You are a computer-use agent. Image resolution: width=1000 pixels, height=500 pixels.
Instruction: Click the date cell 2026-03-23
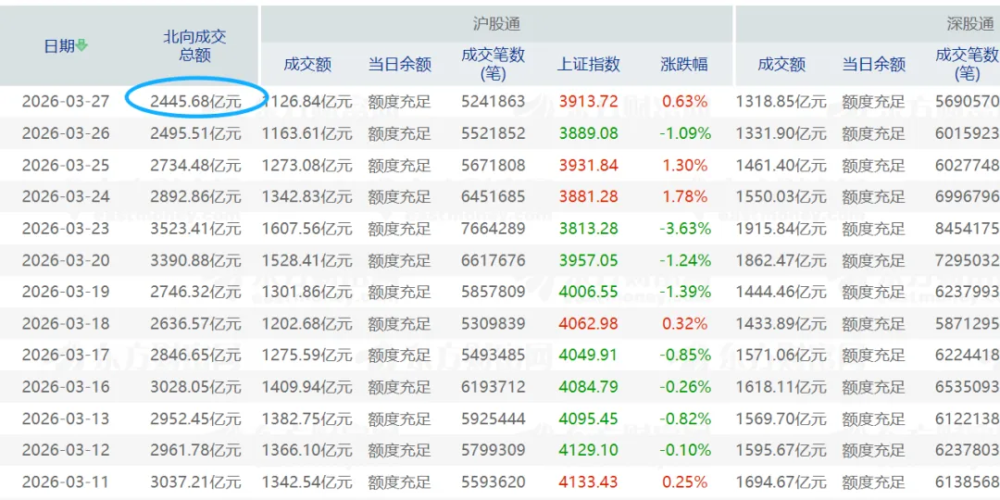tap(66, 229)
